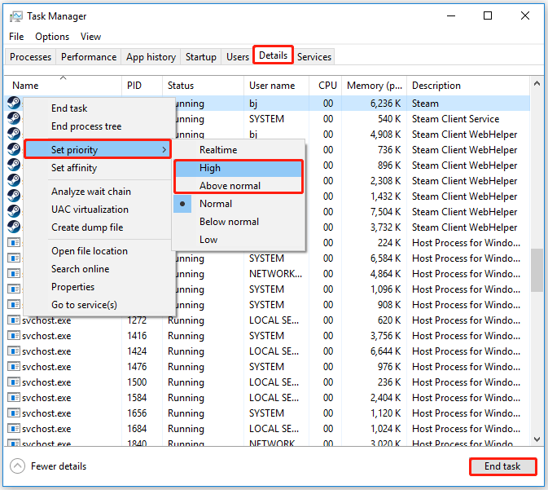This screenshot has height=490, width=548.
Task: Open the Options menu
Action: pyautogui.click(x=52, y=37)
